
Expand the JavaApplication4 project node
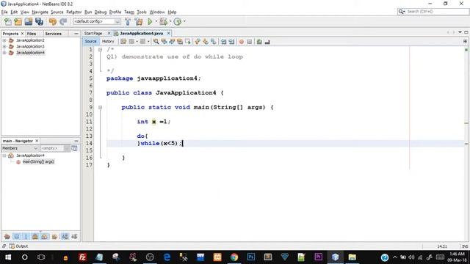[4, 53]
